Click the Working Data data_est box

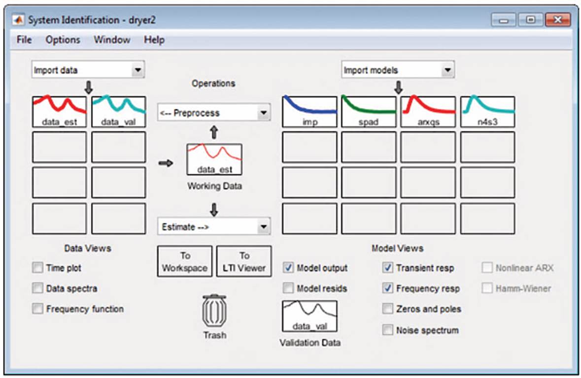214,159
